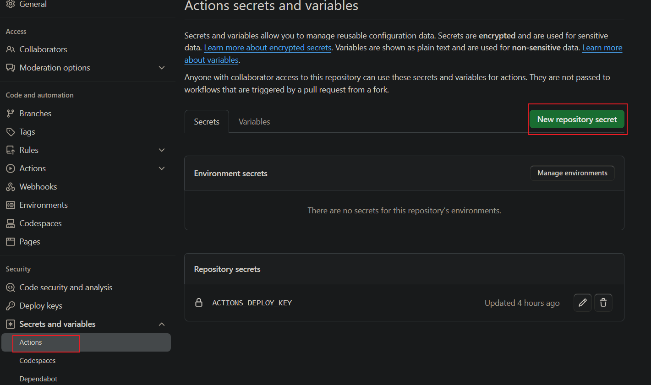Select the Branches icon in sidebar
The height and width of the screenshot is (385, 651).
[x=11, y=113]
